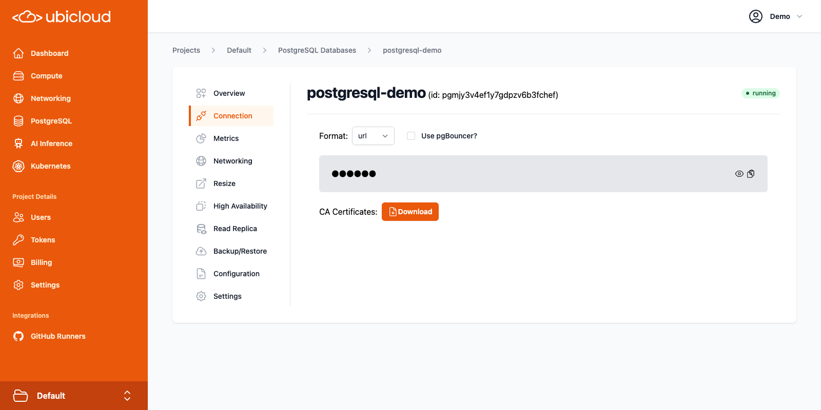Go to Projects breadcrumb link
This screenshot has height=410, width=821.
(186, 50)
